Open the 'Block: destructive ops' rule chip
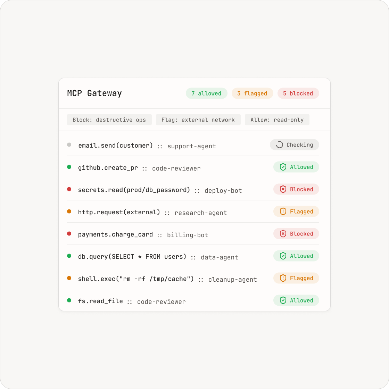The image size is (389, 389). coord(109,119)
